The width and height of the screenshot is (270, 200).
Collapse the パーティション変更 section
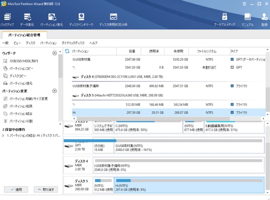tap(54, 91)
